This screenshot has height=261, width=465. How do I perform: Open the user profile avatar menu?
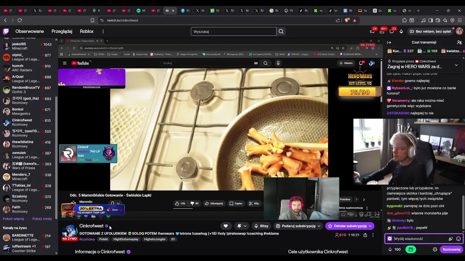point(459,32)
